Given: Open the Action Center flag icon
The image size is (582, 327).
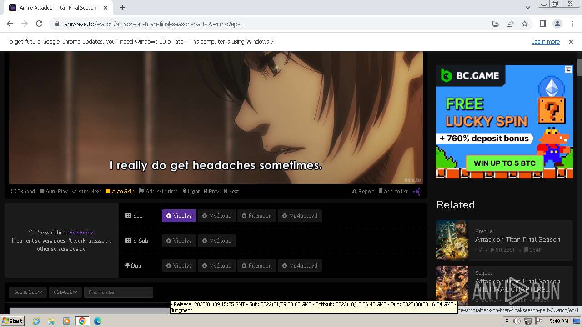Looking at the screenshot, I should coord(538,321).
